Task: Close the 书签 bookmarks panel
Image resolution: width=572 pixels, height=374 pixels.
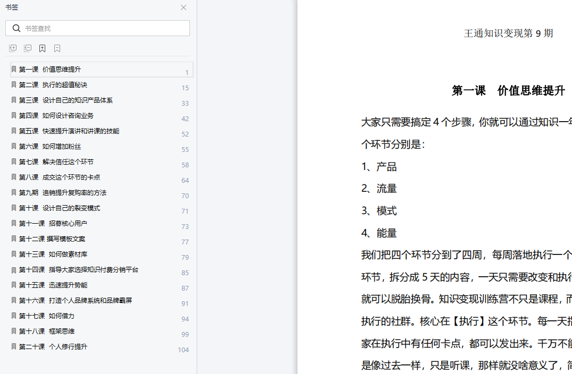Action: coord(184,7)
